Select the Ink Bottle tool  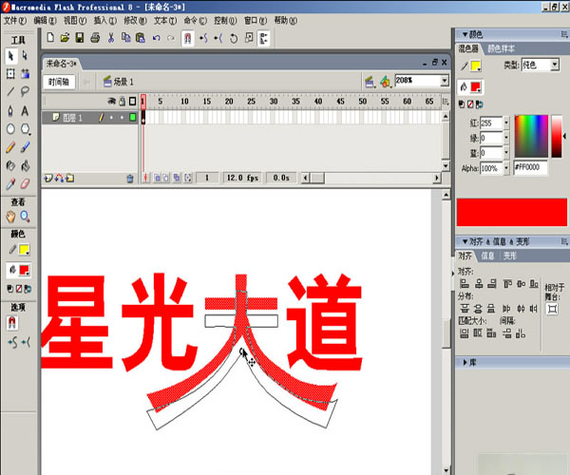10,165
